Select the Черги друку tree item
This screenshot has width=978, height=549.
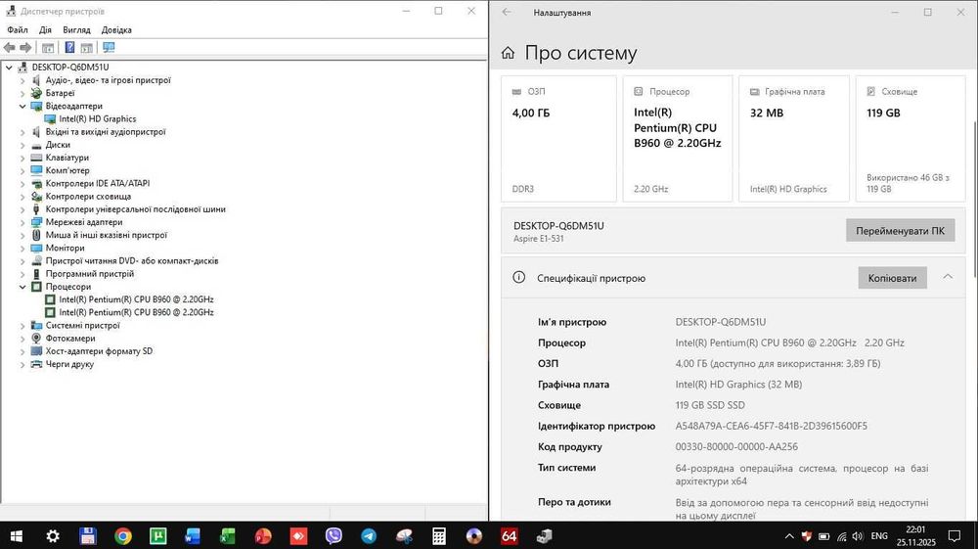pyautogui.click(x=69, y=364)
